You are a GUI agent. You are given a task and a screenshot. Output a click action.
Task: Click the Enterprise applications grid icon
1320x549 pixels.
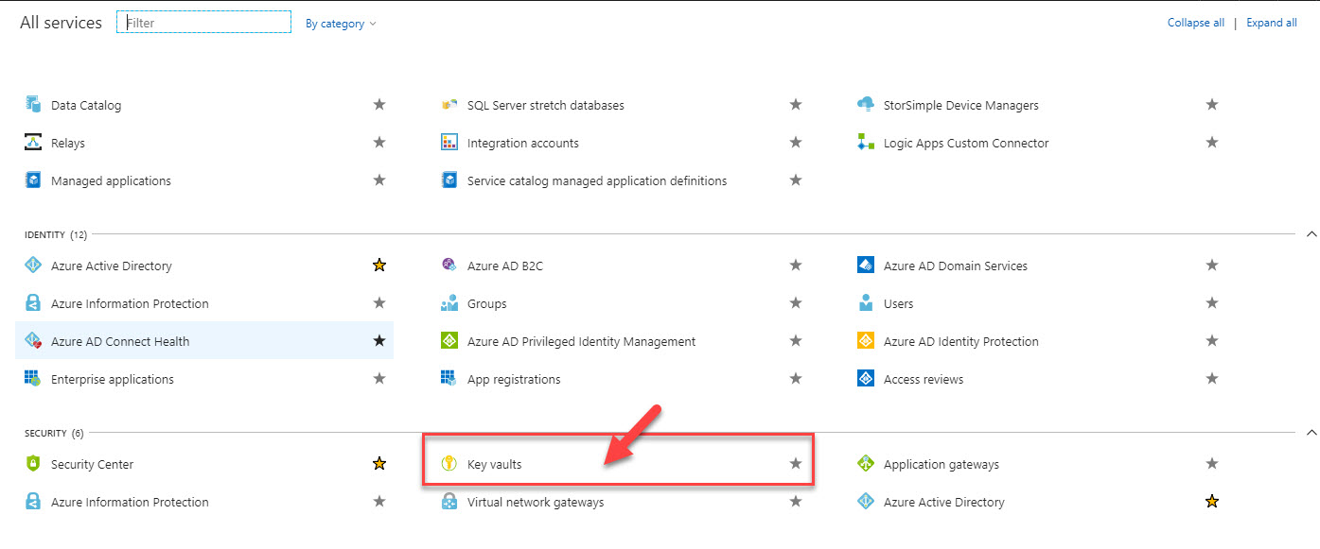coord(33,379)
